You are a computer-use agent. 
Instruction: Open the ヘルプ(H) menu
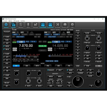click(x=23, y=21)
